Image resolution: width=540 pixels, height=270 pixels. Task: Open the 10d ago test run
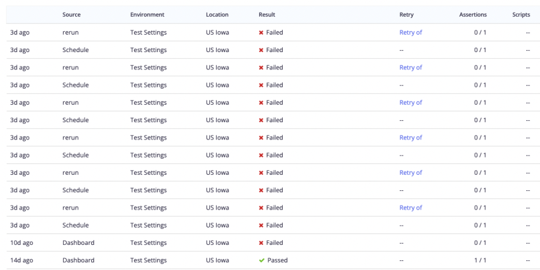click(x=20, y=243)
